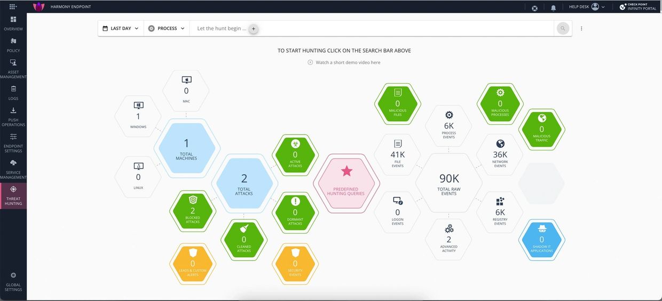Open Logs in the sidebar
The height and width of the screenshot is (301, 662).
click(x=13, y=93)
